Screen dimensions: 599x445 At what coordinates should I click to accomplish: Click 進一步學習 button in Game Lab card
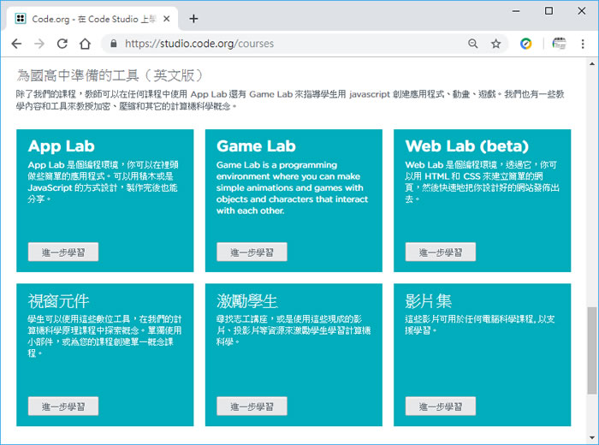[252, 252]
